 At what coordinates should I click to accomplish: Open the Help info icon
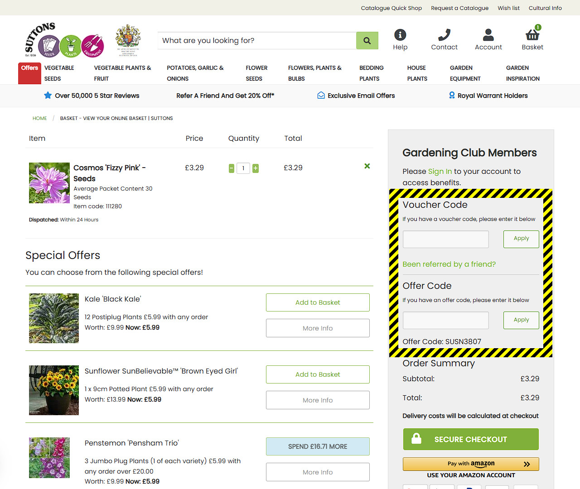tap(400, 35)
